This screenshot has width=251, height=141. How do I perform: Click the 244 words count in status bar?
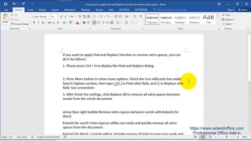(x=22, y=137)
